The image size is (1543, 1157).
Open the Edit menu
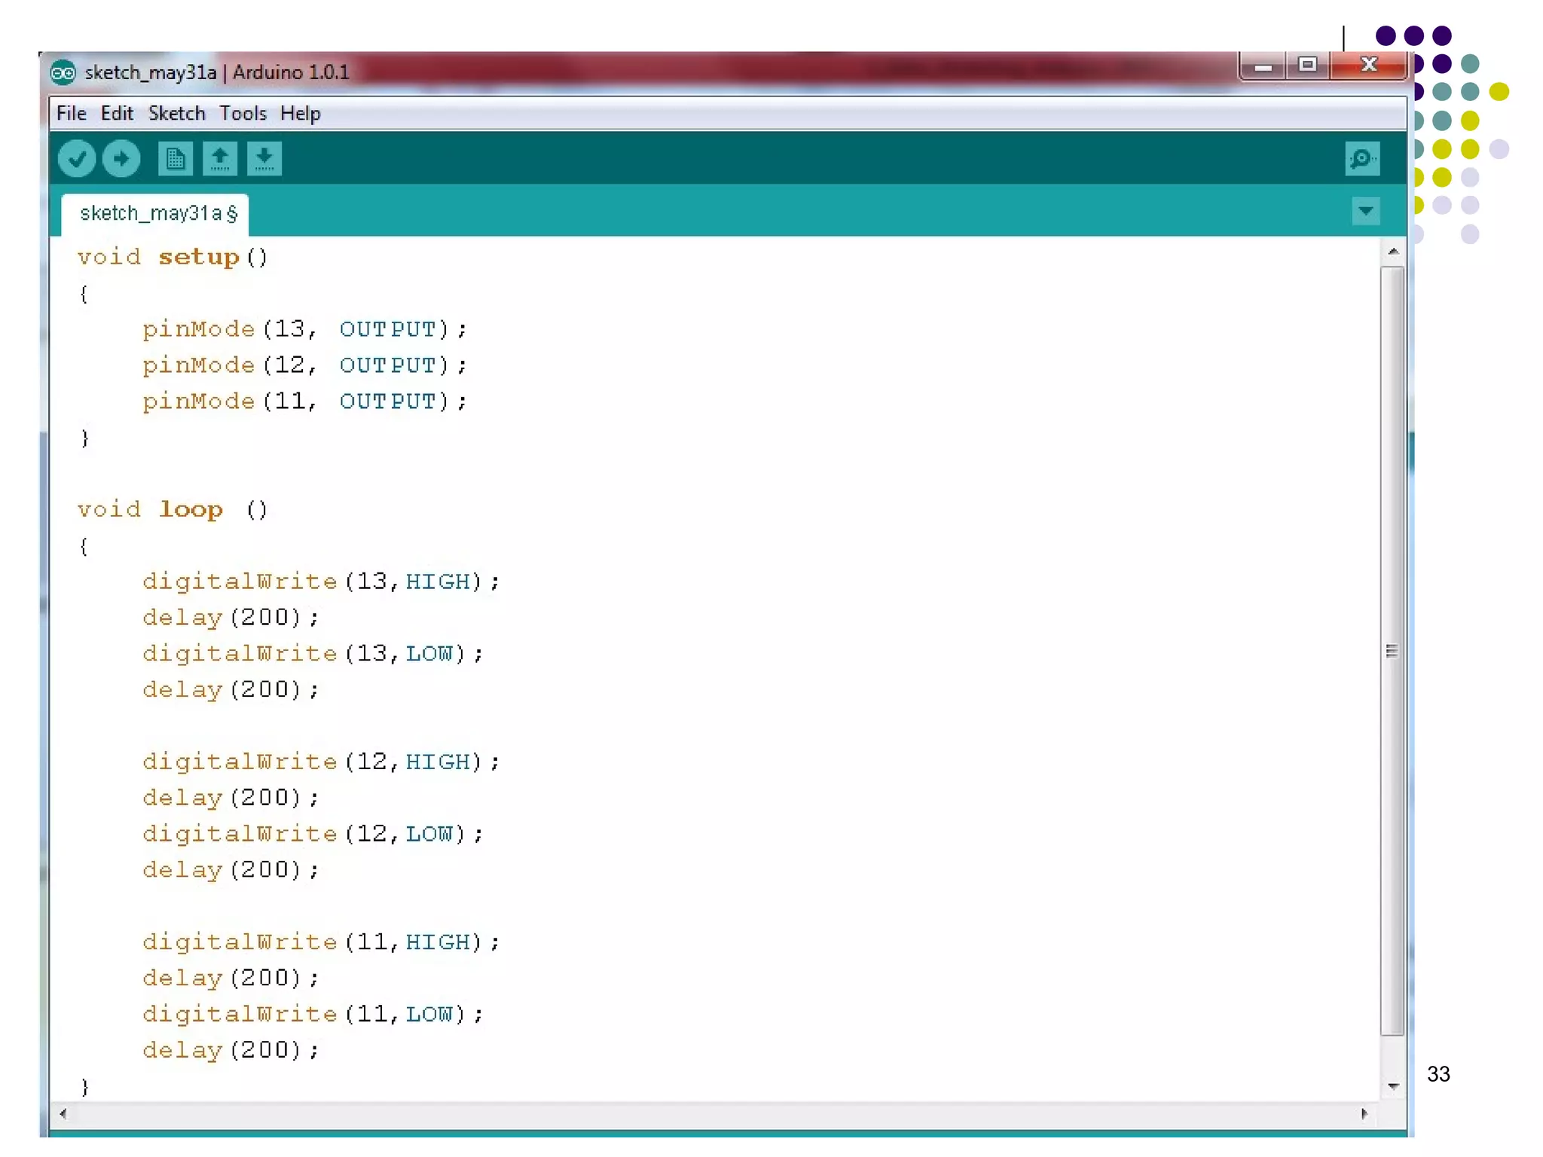pyautogui.click(x=118, y=114)
